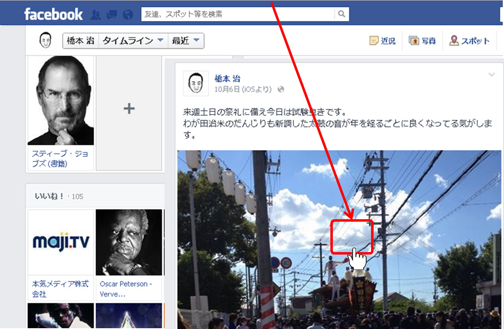
Task: Click the 写真 photo icon
Action: click(x=413, y=41)
